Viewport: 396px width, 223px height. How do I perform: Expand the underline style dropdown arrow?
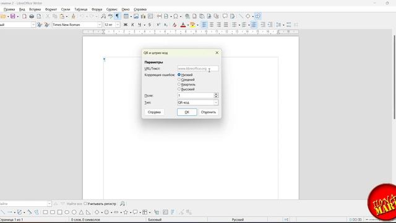[144, 25]
